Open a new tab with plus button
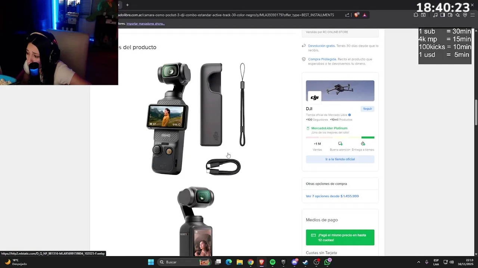 point(127,5)
